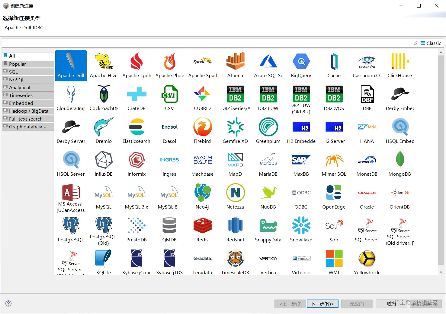This screenshot has width=446, height=314.
Task: Filter by Timeseries category
Action: 28,95
